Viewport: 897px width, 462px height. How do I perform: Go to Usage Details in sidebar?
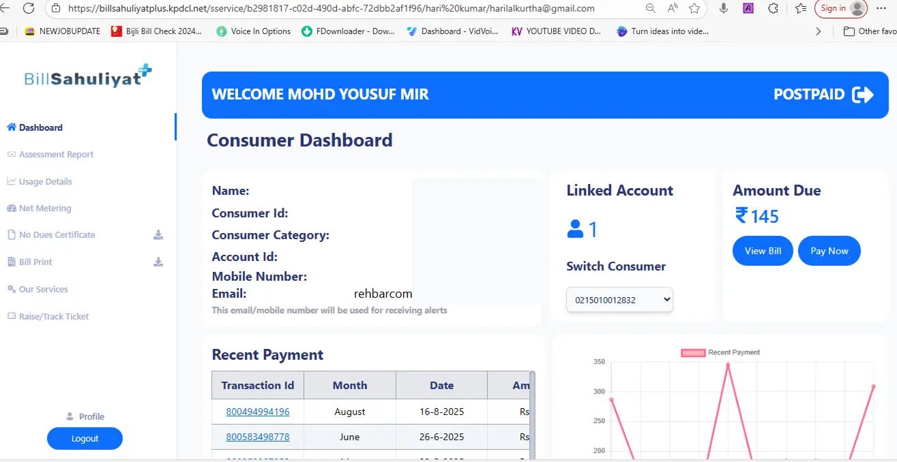[x=45, y=182]
